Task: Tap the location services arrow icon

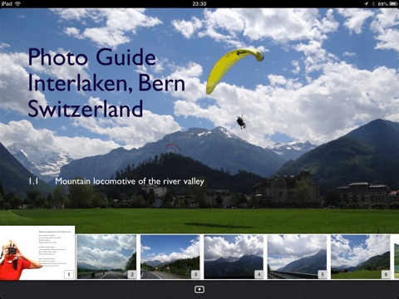Action: pyautogui.click(x=367, y=4)
